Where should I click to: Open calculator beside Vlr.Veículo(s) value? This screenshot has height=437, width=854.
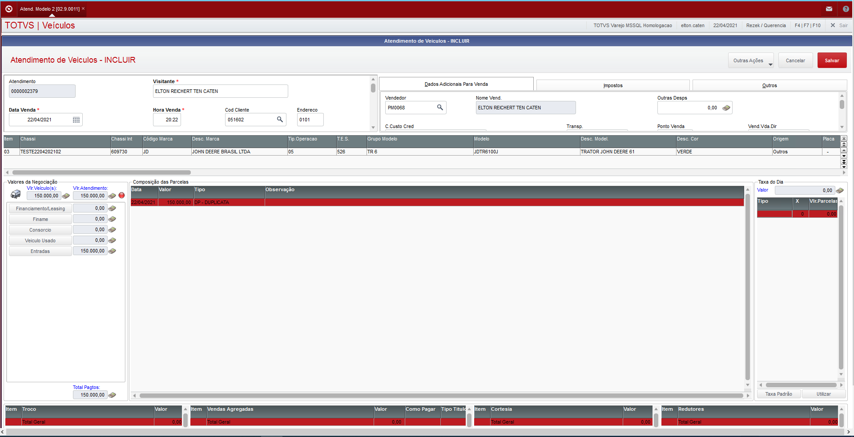66,196
